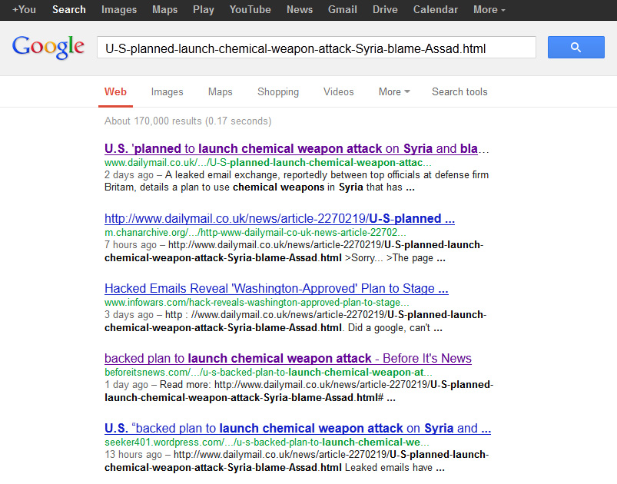Click the blue magnifier search button
Viewport: 617px width, 484px height.
pos(576,47)
